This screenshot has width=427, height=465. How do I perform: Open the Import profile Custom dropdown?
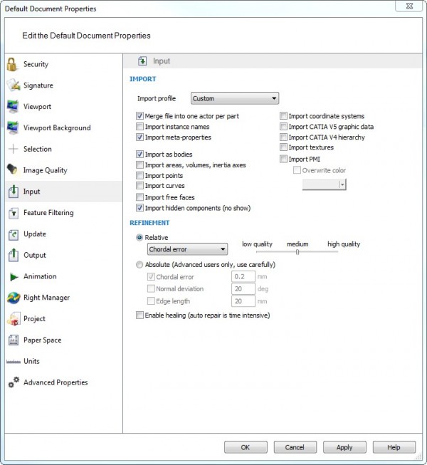coord(235,98)
